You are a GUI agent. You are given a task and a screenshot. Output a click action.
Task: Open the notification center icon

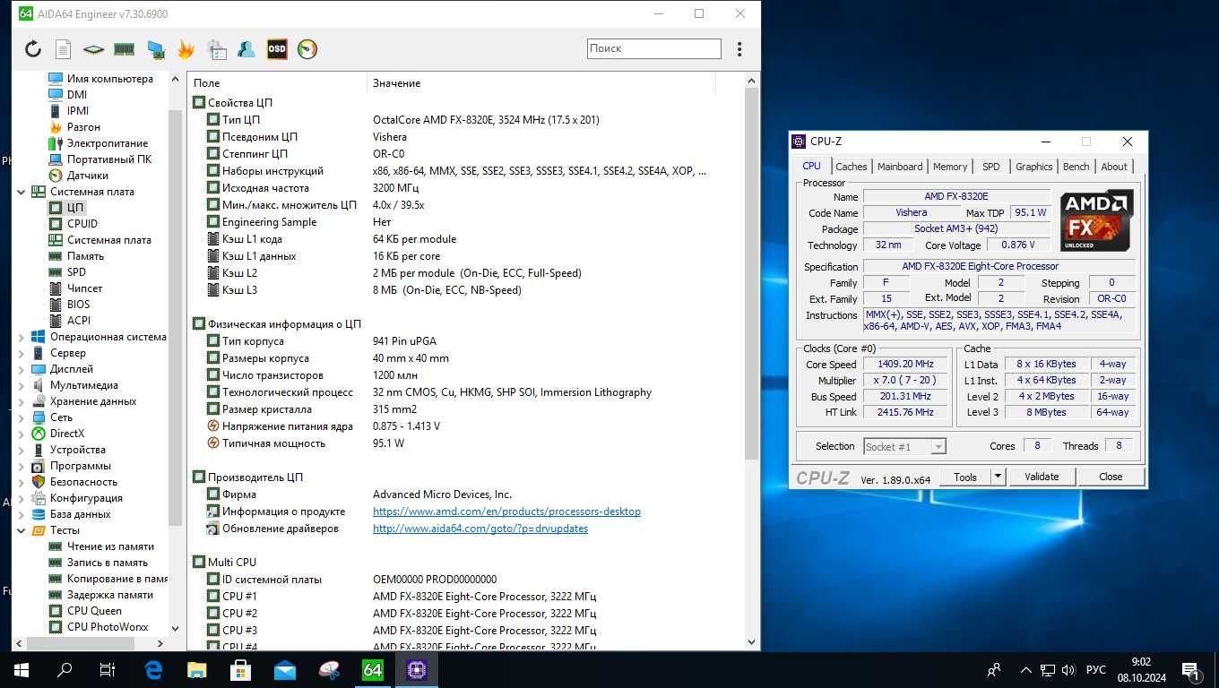[1191, 669]
